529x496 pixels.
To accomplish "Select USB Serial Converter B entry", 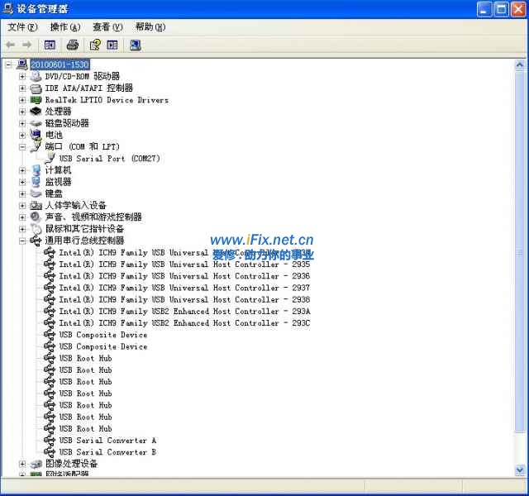I will click(x=107, y=452).
